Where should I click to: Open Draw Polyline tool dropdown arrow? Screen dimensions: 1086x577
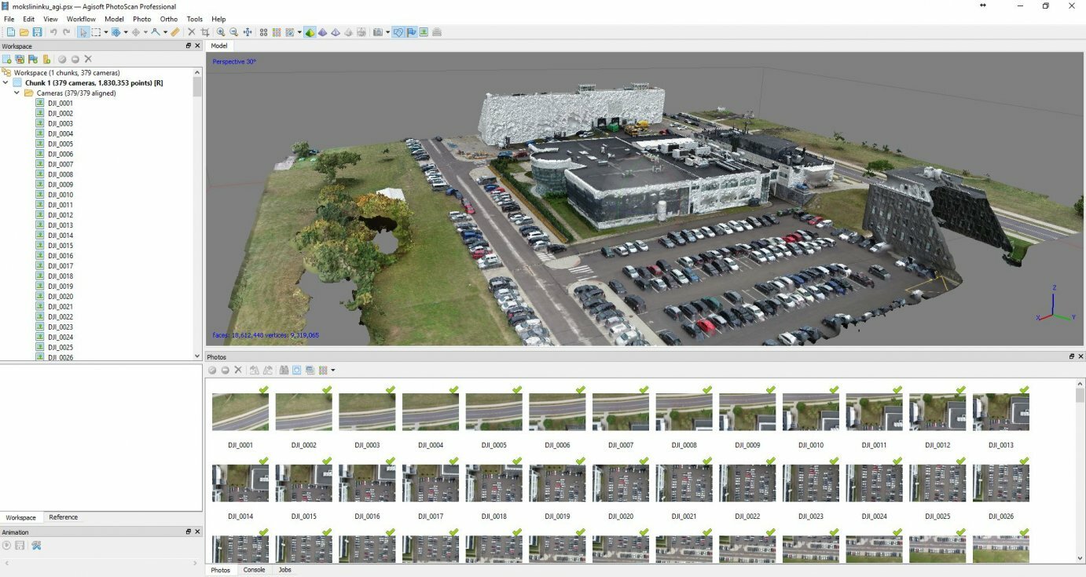click(165, 32)
